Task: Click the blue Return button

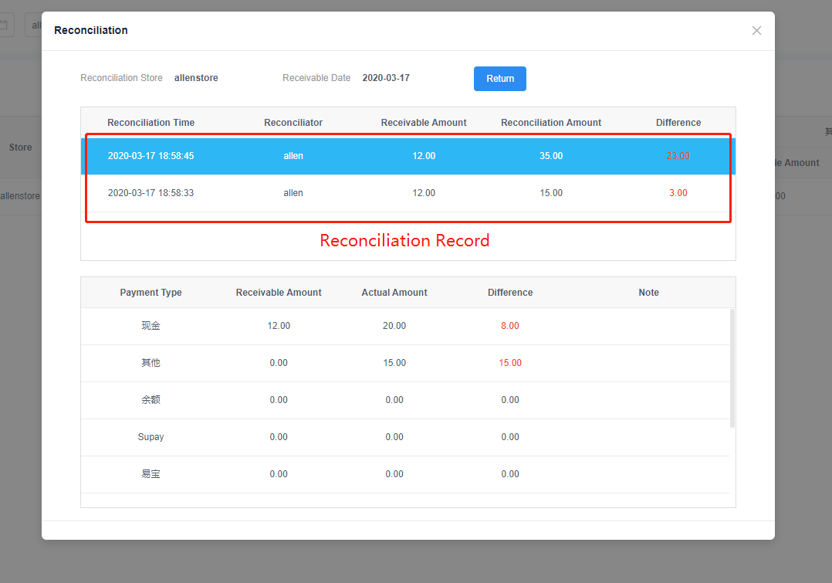Action: (499, 79)
